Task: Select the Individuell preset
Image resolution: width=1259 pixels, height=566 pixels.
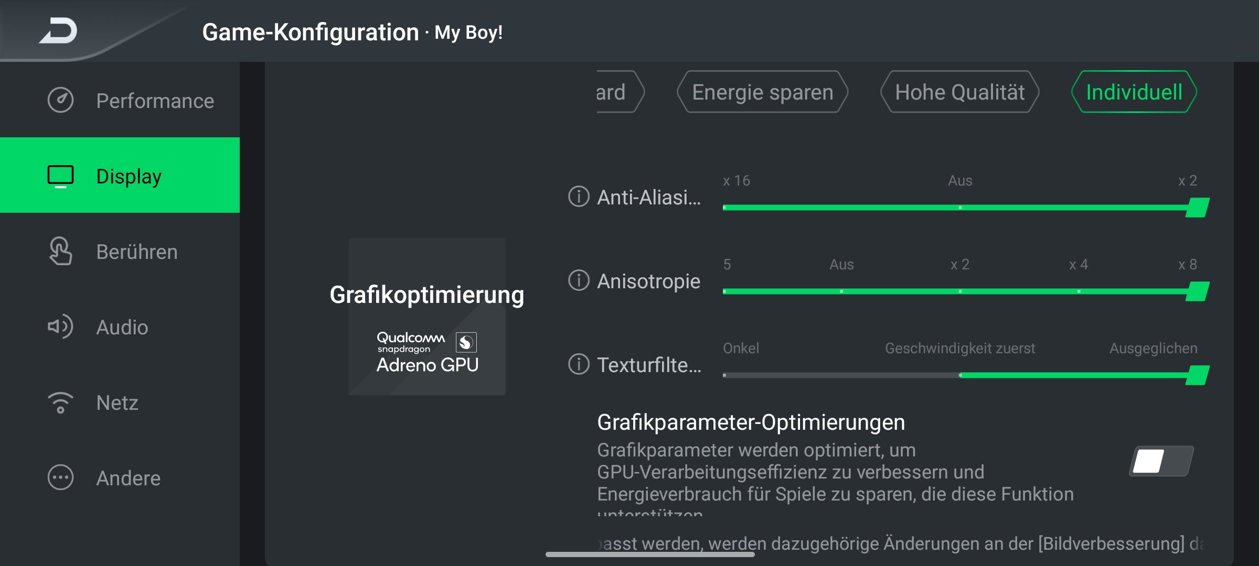Action: pyautogui.click(x=1134, y=92)
